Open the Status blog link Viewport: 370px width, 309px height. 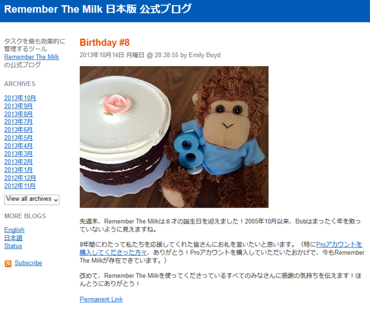pyautogui.click(x=13, y=246)
